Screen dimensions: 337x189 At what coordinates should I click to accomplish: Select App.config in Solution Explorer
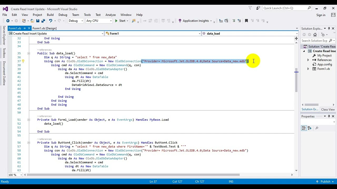tap(325, 64)
